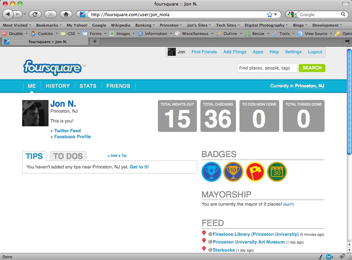Click the red flag badge
The width and height of the screenshot is (352, 260).
click(255, 172)
